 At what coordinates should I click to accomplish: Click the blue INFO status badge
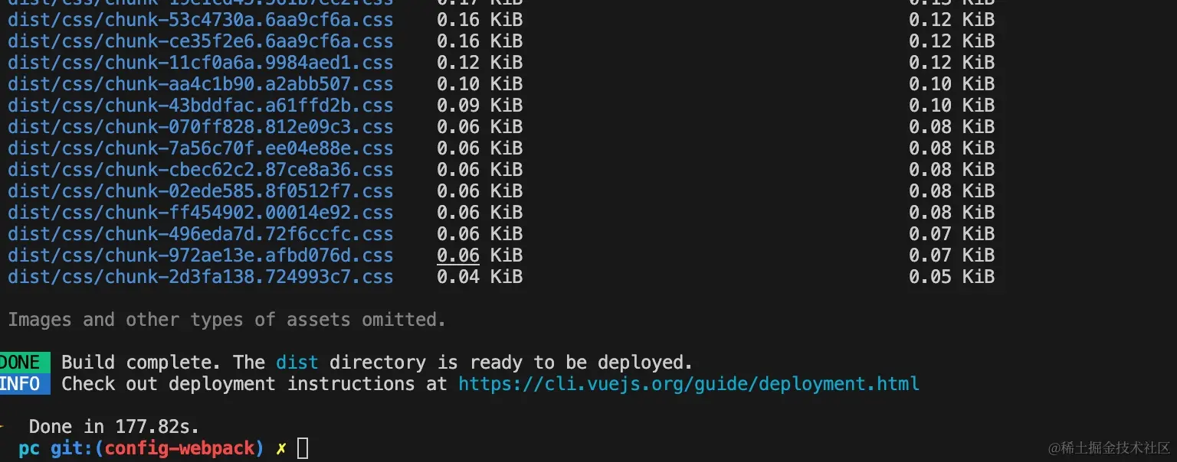click(23, 384)
